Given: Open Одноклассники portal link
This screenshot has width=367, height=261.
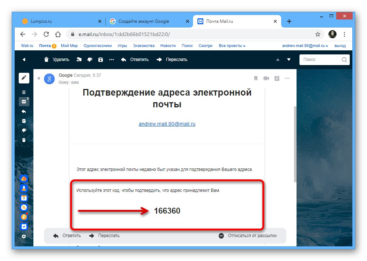Looking at the screenshot, I should coord(98,46).
